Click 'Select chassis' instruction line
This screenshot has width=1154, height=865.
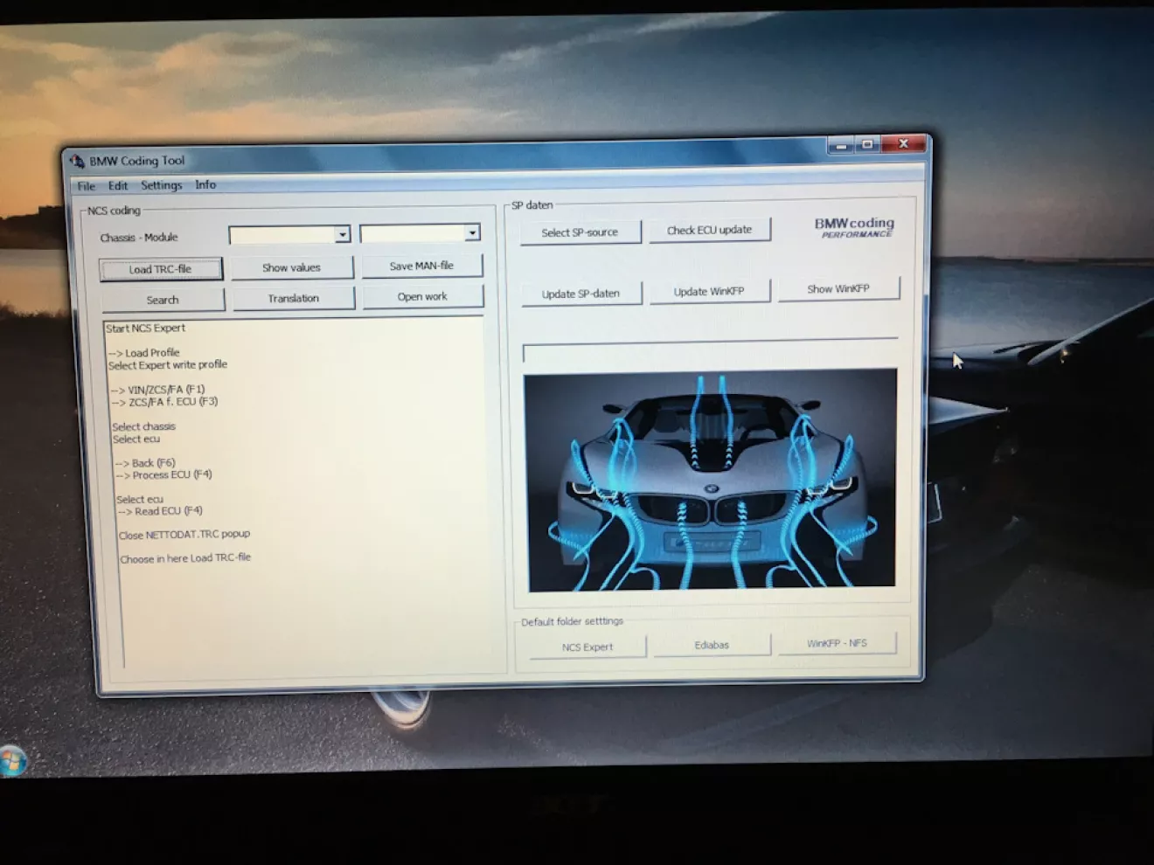[x=144, y=426]
